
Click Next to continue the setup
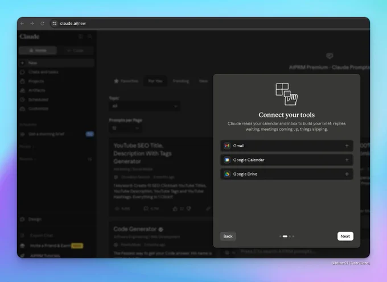(x=345, y=236)
